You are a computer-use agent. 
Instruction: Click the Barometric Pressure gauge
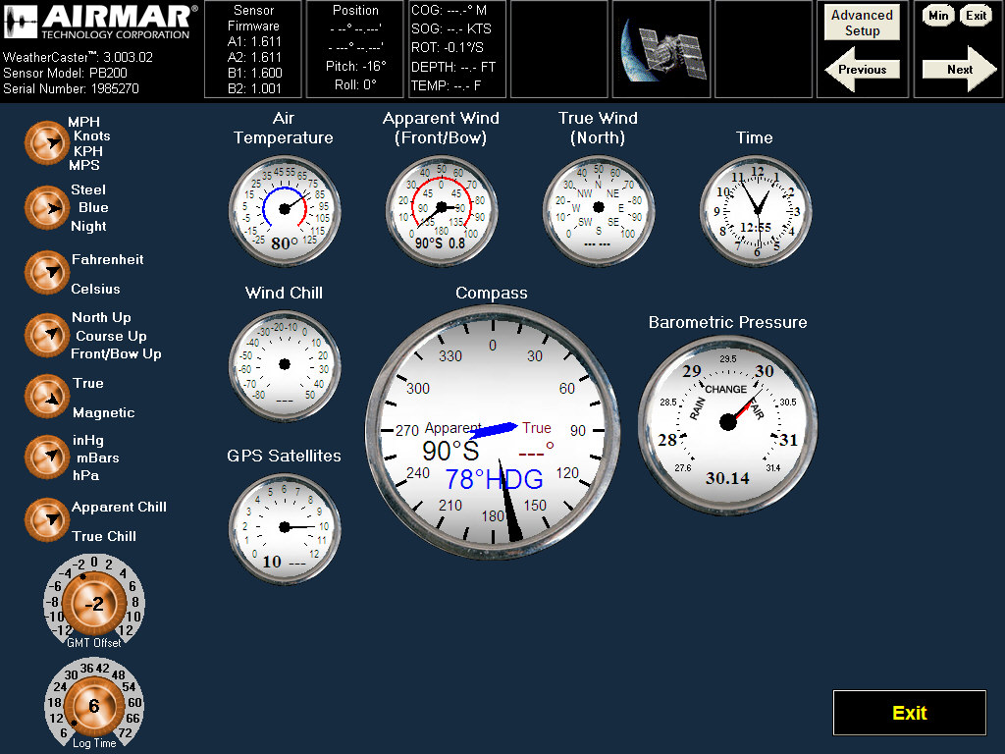pyautogui.click(x=727, y=422)
